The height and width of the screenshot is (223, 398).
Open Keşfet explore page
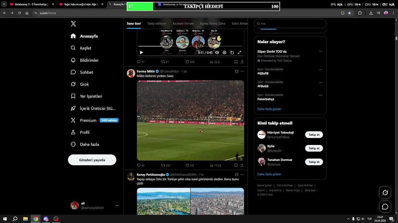point(81,48)
